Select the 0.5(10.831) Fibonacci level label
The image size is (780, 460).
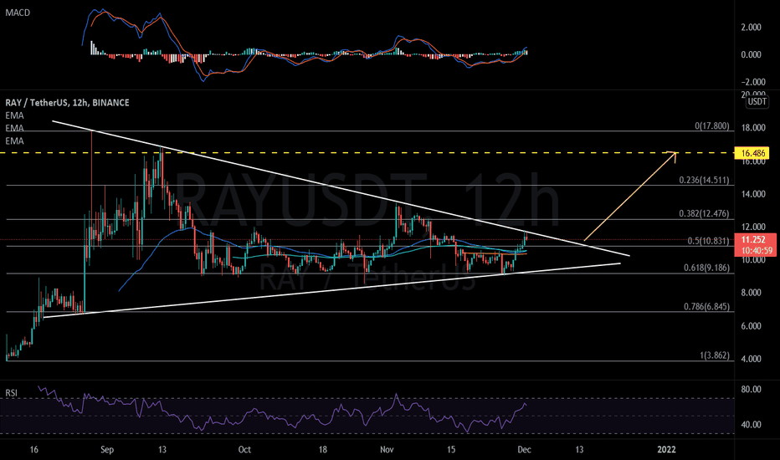pyautogui.click(x=708, y=241)
